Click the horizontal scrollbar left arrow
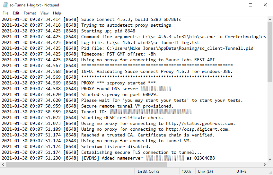 (x=3, y=164)
